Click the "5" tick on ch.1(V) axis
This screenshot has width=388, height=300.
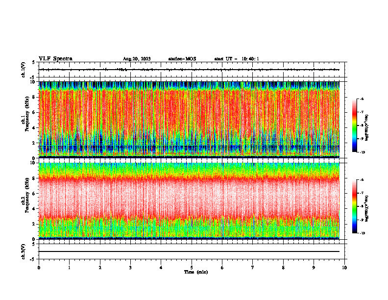pyautogui.click(x=34, y=62)
